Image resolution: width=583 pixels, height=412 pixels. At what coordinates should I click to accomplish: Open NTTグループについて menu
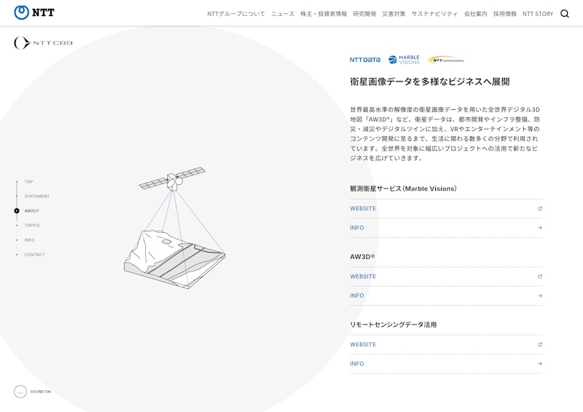coord(236,14)
